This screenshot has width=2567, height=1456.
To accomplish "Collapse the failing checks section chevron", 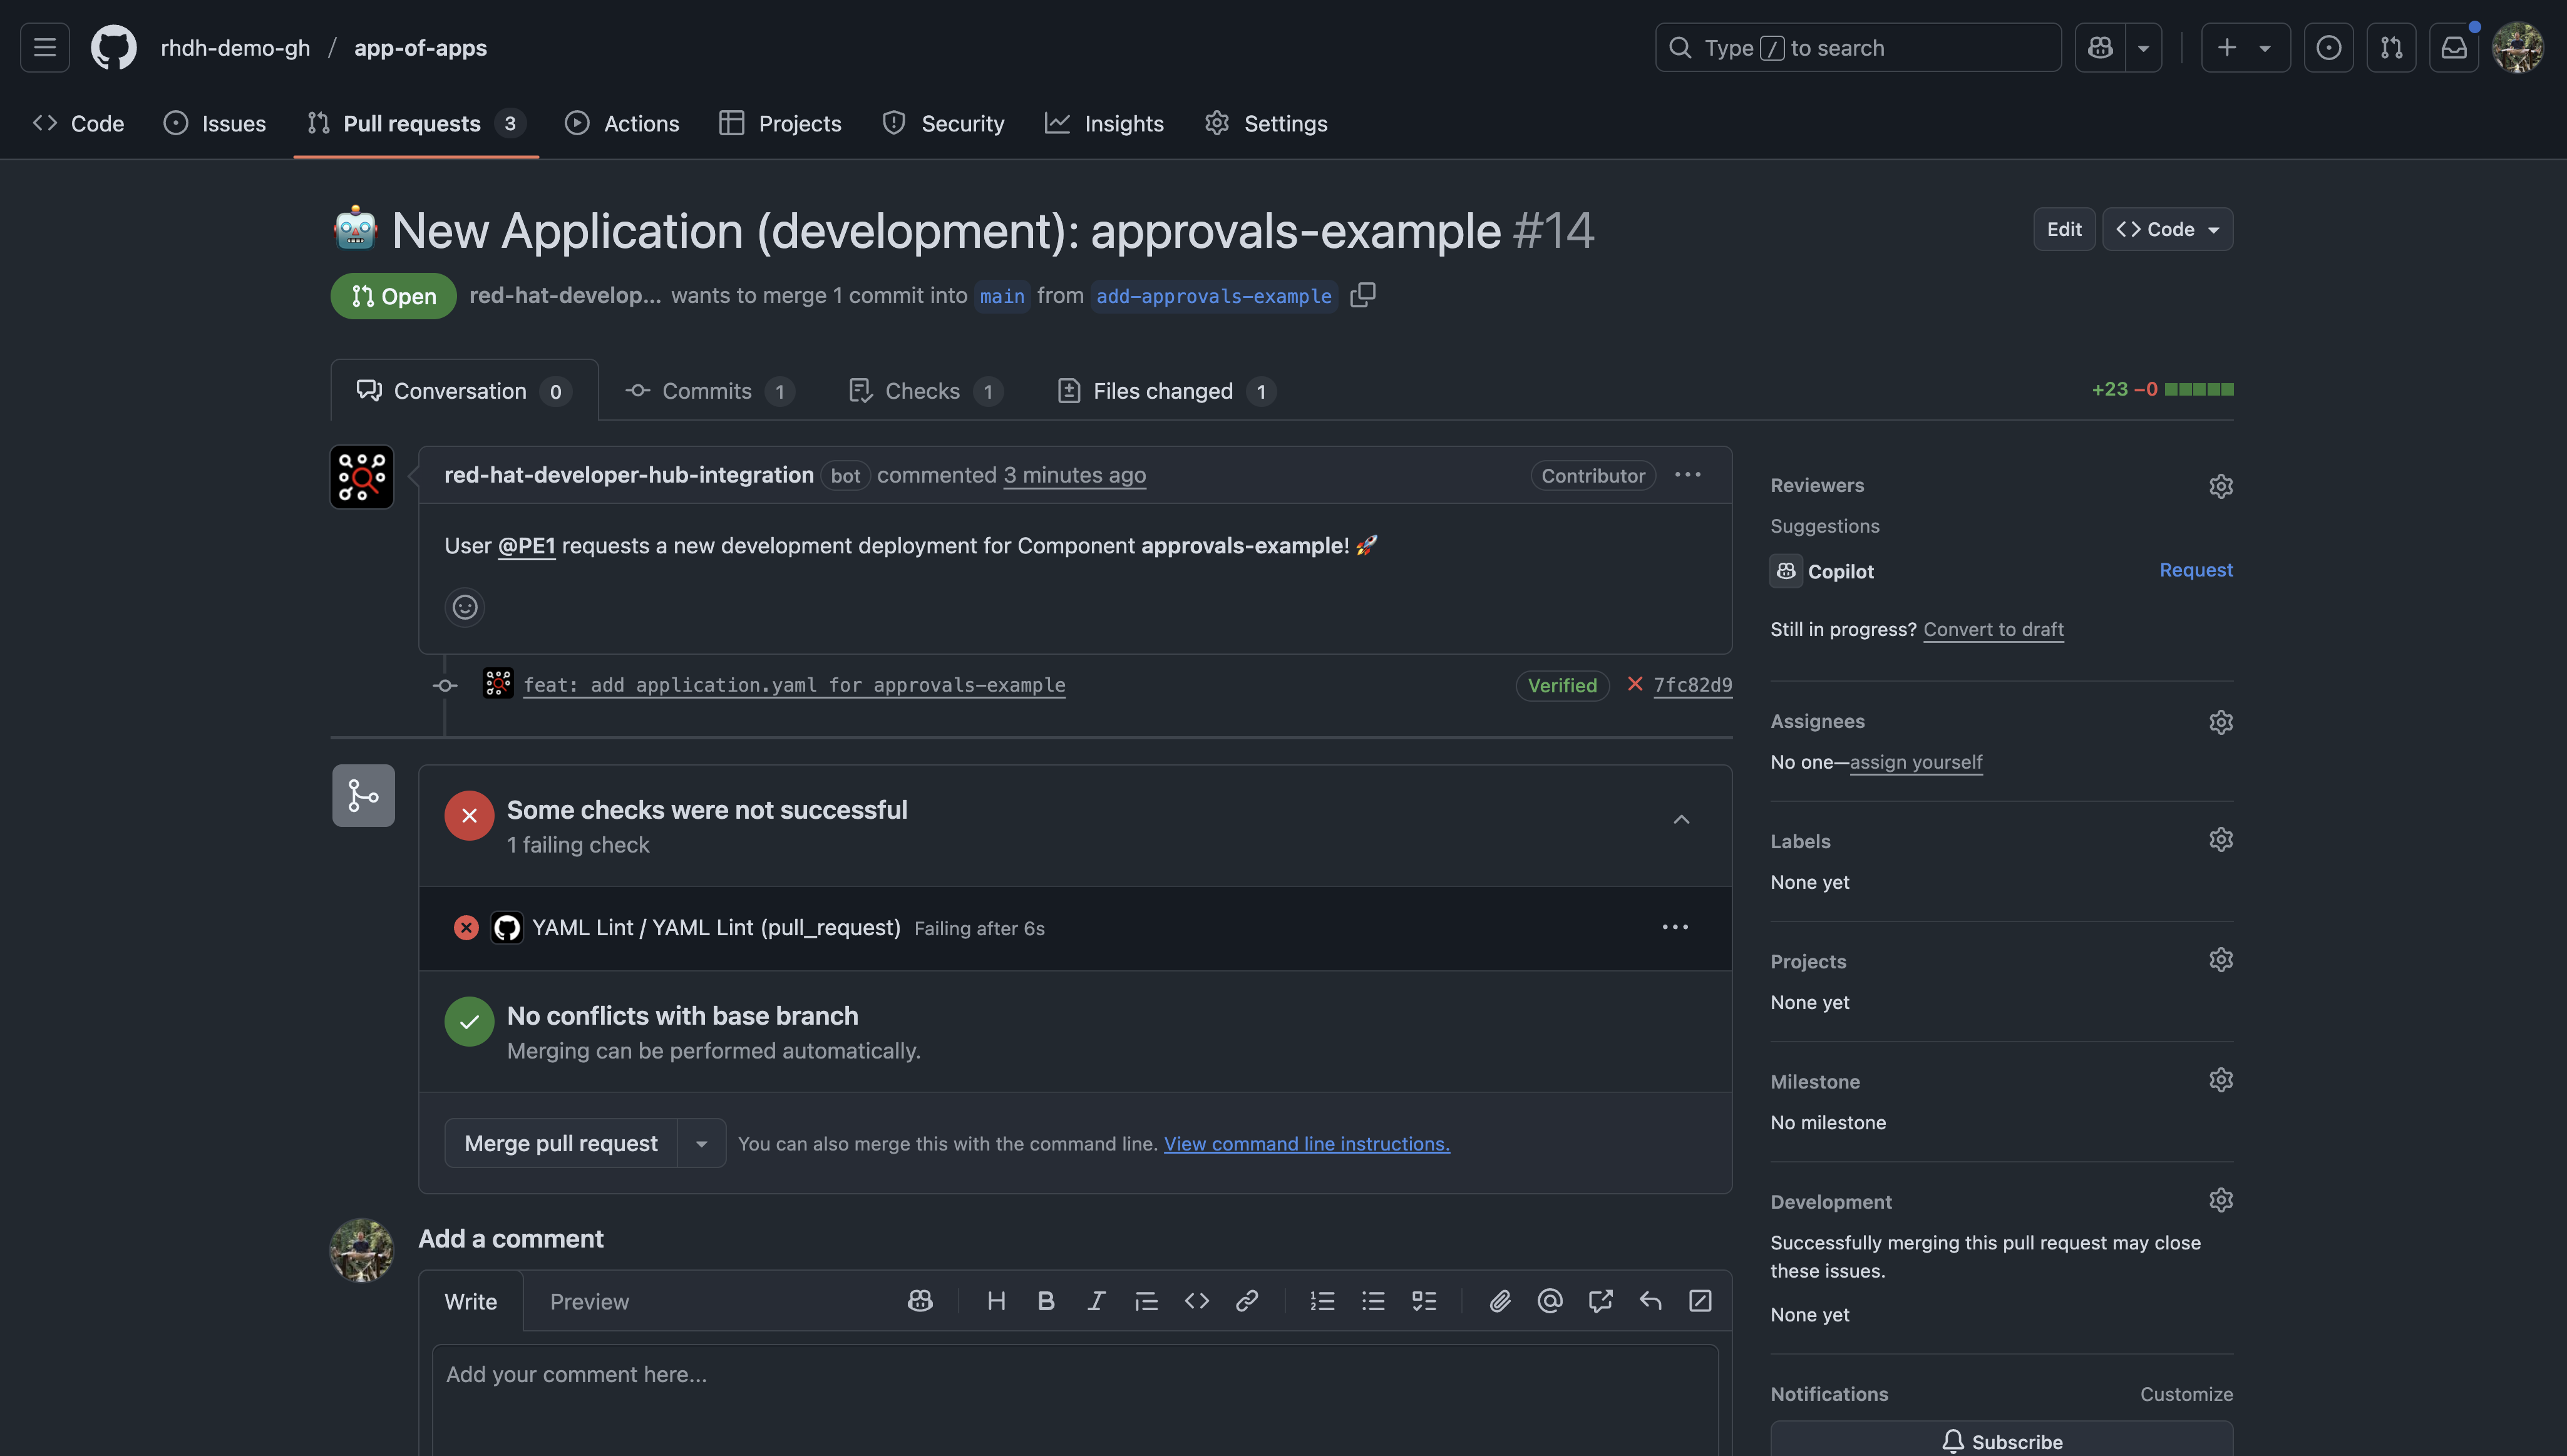I will (1681, 820).
